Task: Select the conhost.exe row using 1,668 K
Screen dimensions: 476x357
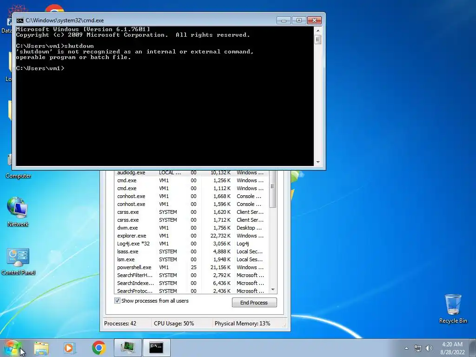Action: [191, 196]
